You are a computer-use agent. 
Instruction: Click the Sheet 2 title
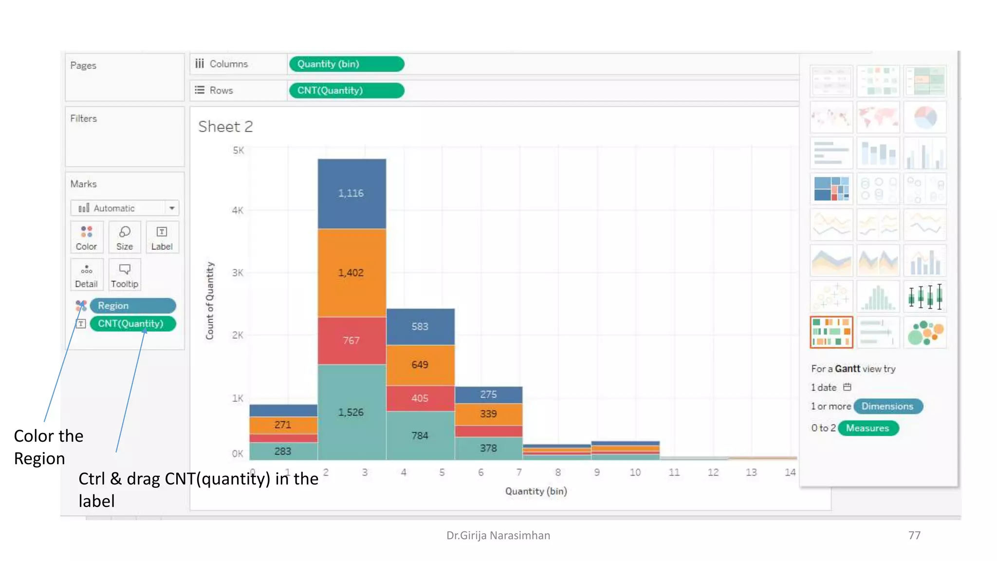coord(225,127)
